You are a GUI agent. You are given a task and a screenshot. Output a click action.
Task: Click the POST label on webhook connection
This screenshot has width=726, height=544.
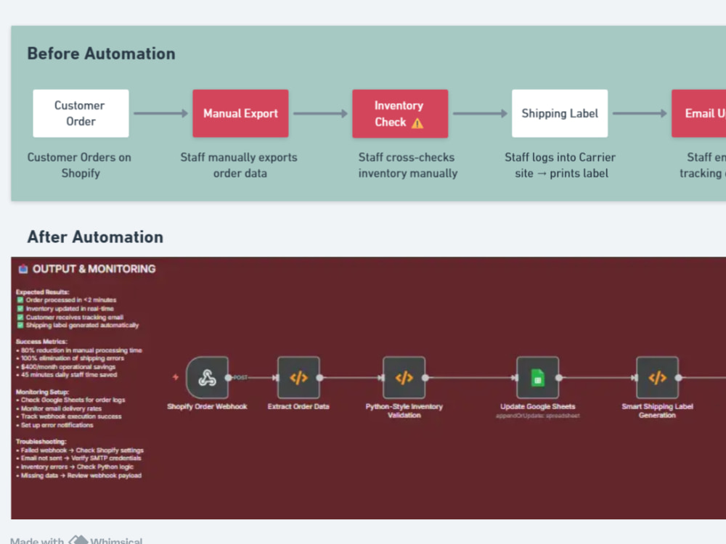240,377
